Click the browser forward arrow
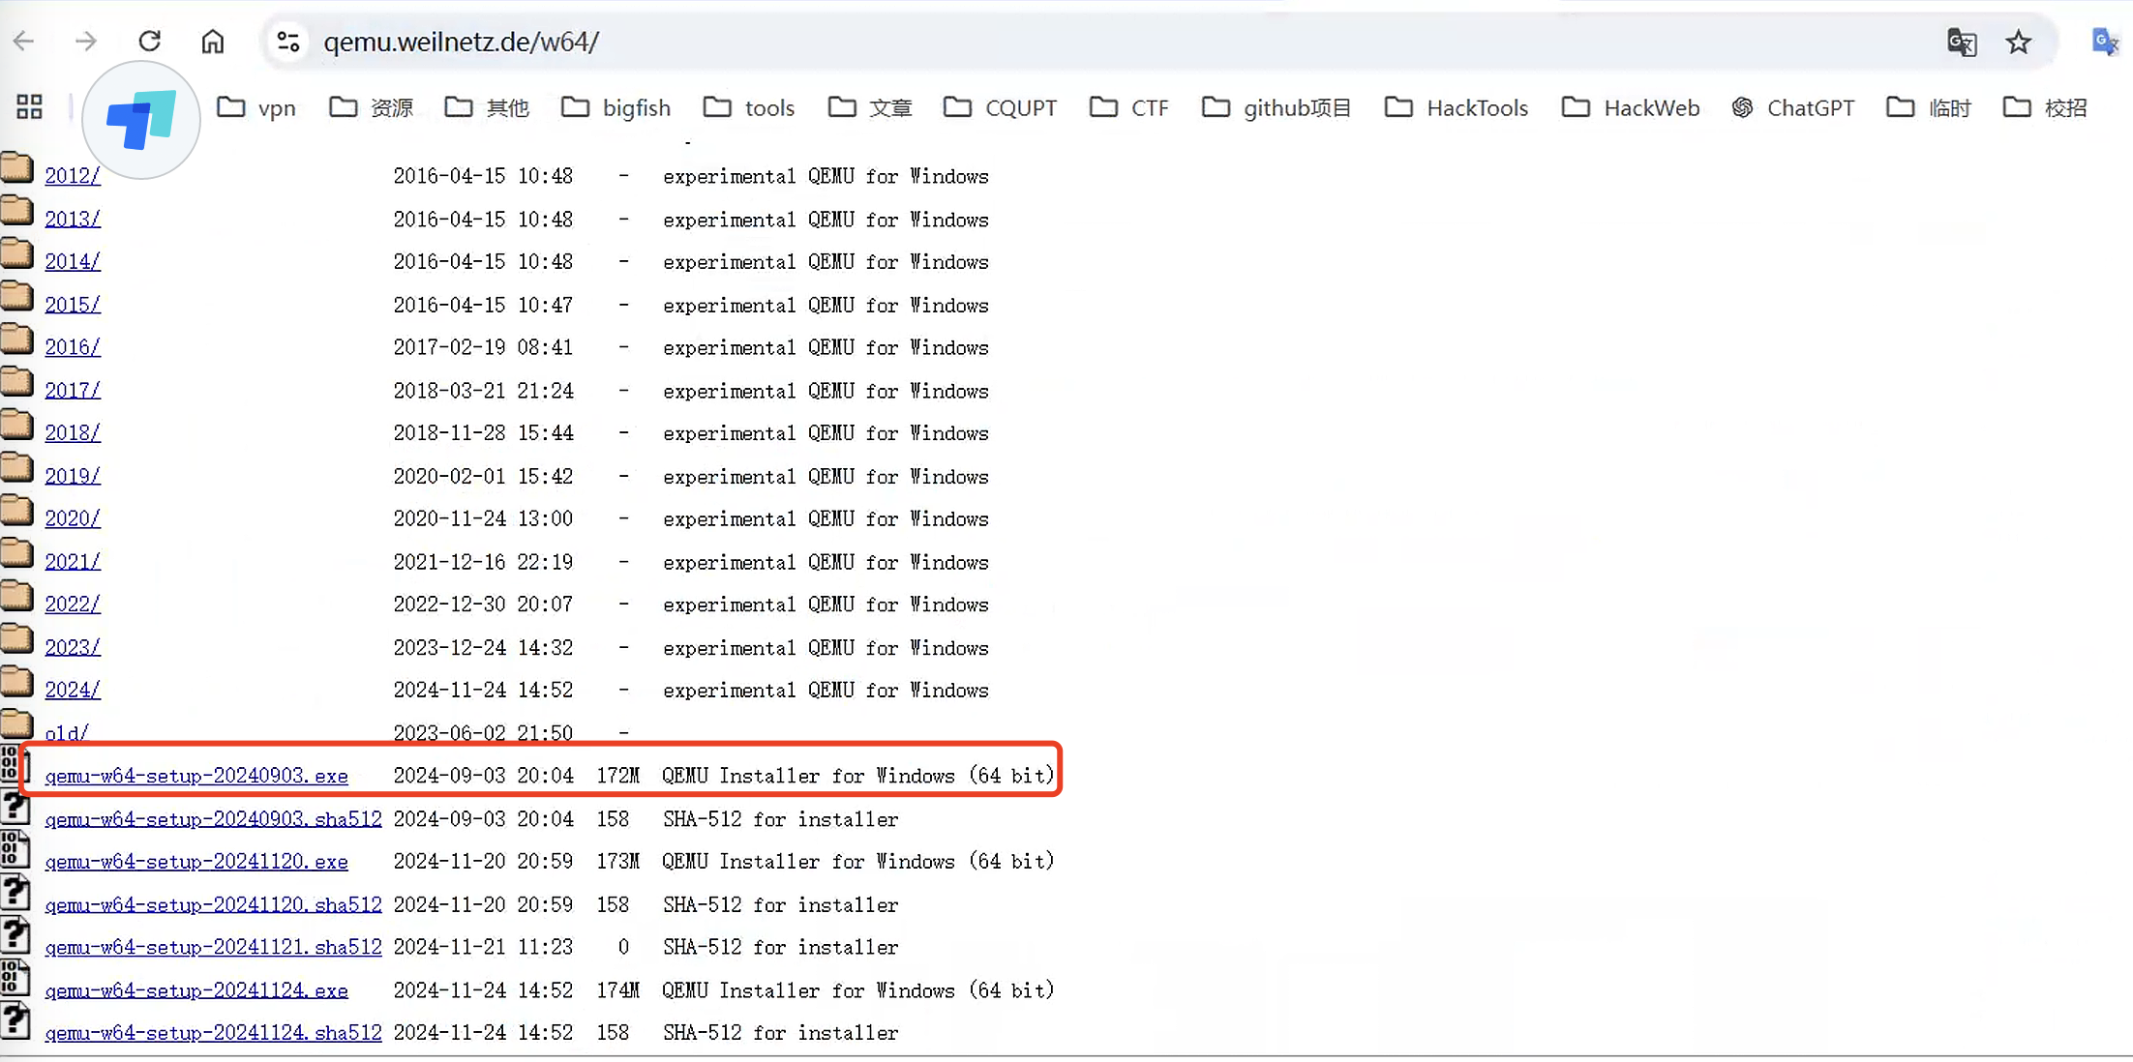Image resolution: width=2133 pixels, height=1062 pixels. (x=86, y=42)
